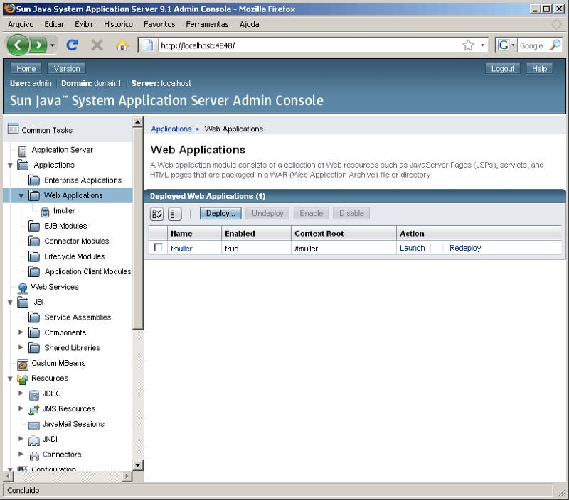Viewport: 569px width, 500px height.
Task: Click the Web Services globe icon
Action: (23, 288)
